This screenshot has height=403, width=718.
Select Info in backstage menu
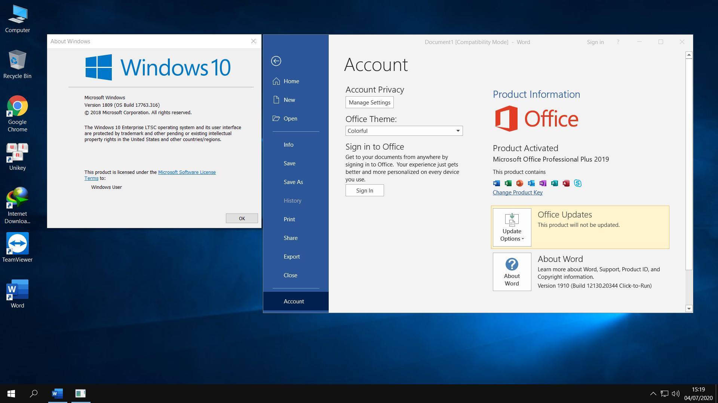(295, 144)
